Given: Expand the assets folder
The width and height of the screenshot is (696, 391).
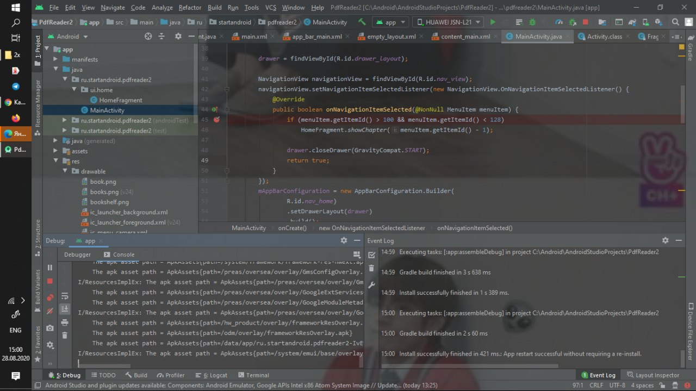Looking at the screenshot, I should click(56, 151).
